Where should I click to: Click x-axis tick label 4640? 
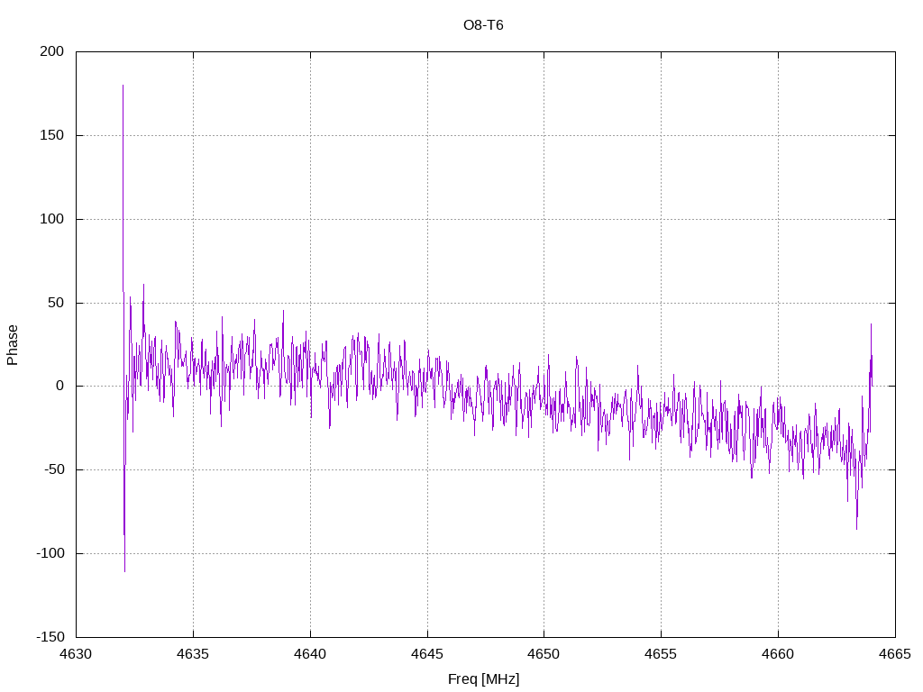pos(310,654)
